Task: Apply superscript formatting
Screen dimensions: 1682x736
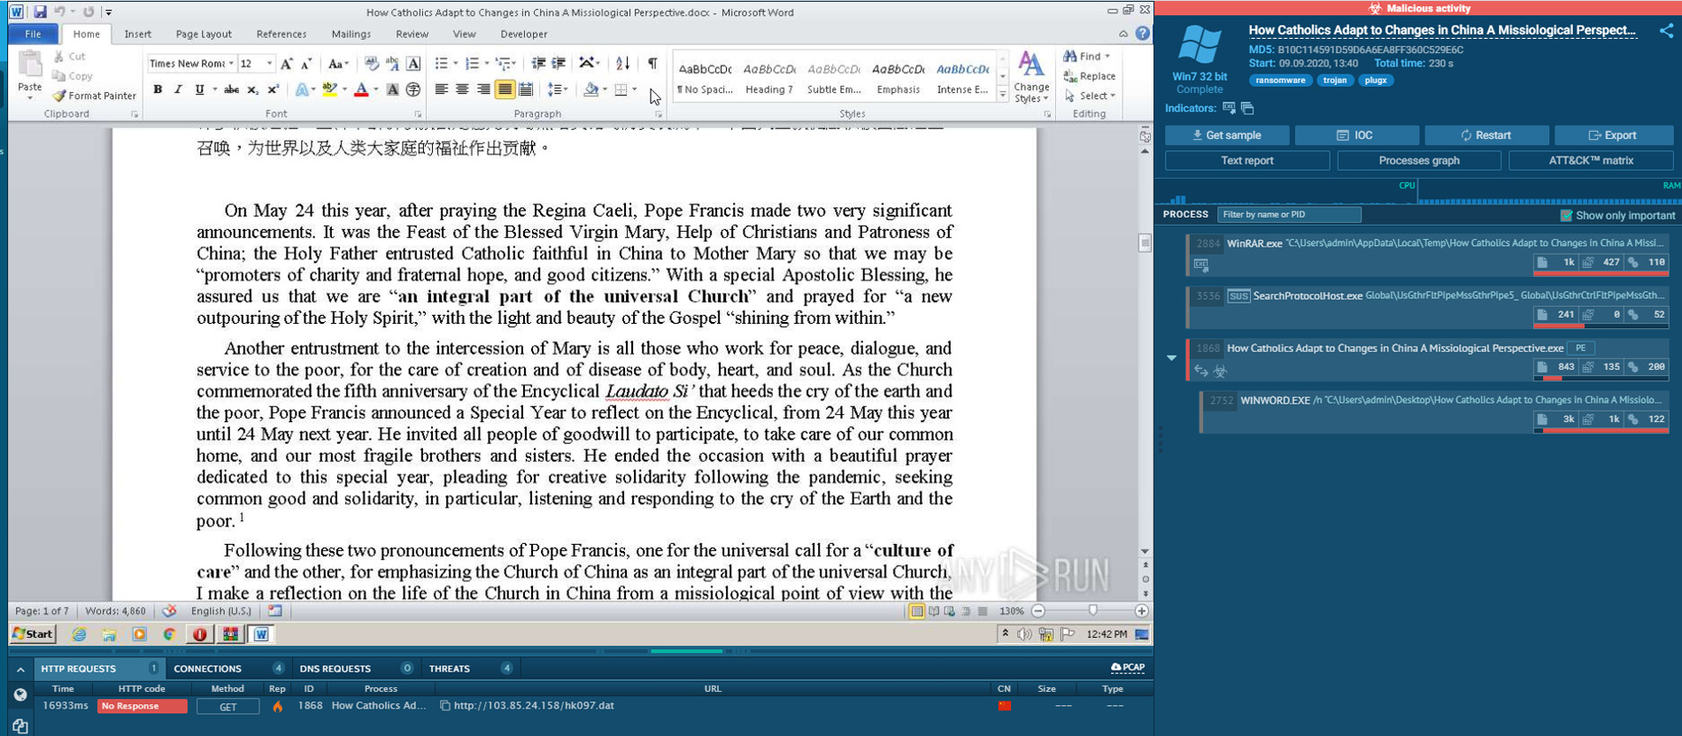Action: point(273,89)
